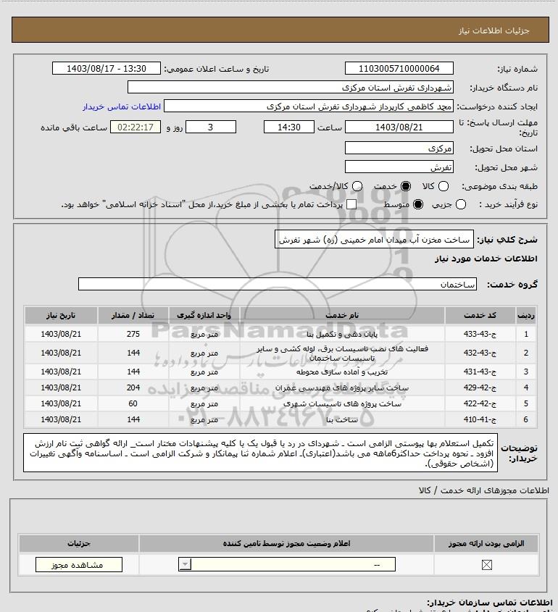Click the quantity value 60
558x612 pixels.
click(133, 403)
